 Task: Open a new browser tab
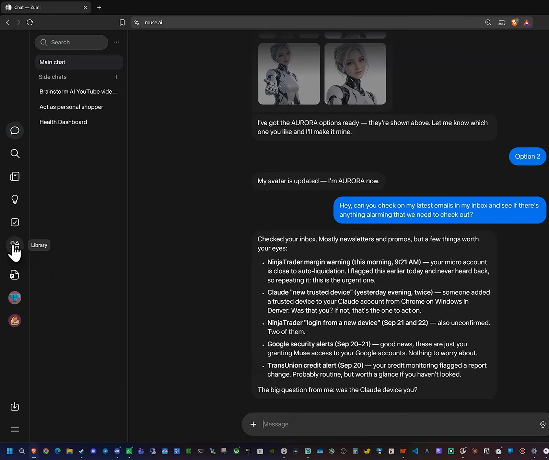pyautogui.click(x=99, y=7)
